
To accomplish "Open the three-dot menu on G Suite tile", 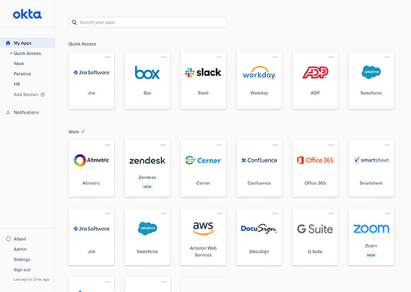I will (331, 213).
